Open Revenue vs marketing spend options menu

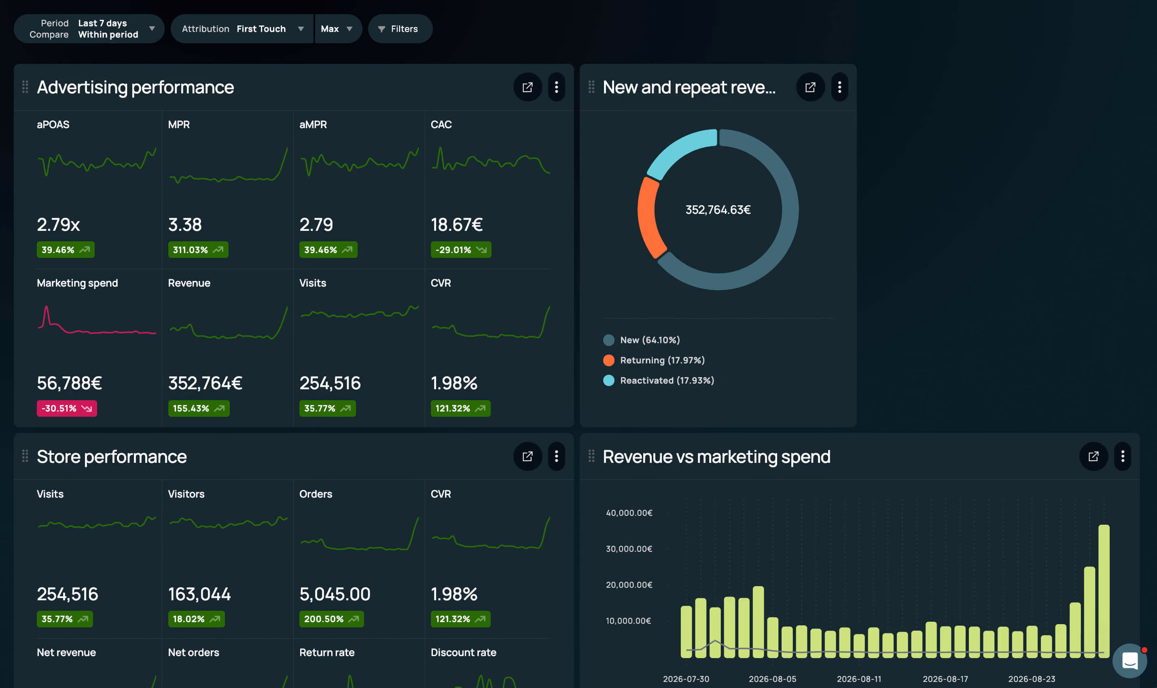[x=1123, y=457]
